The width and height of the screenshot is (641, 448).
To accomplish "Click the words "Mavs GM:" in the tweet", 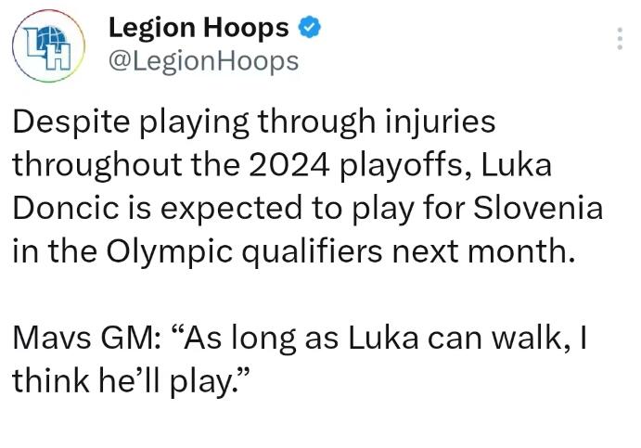I will tap(86, 338).
